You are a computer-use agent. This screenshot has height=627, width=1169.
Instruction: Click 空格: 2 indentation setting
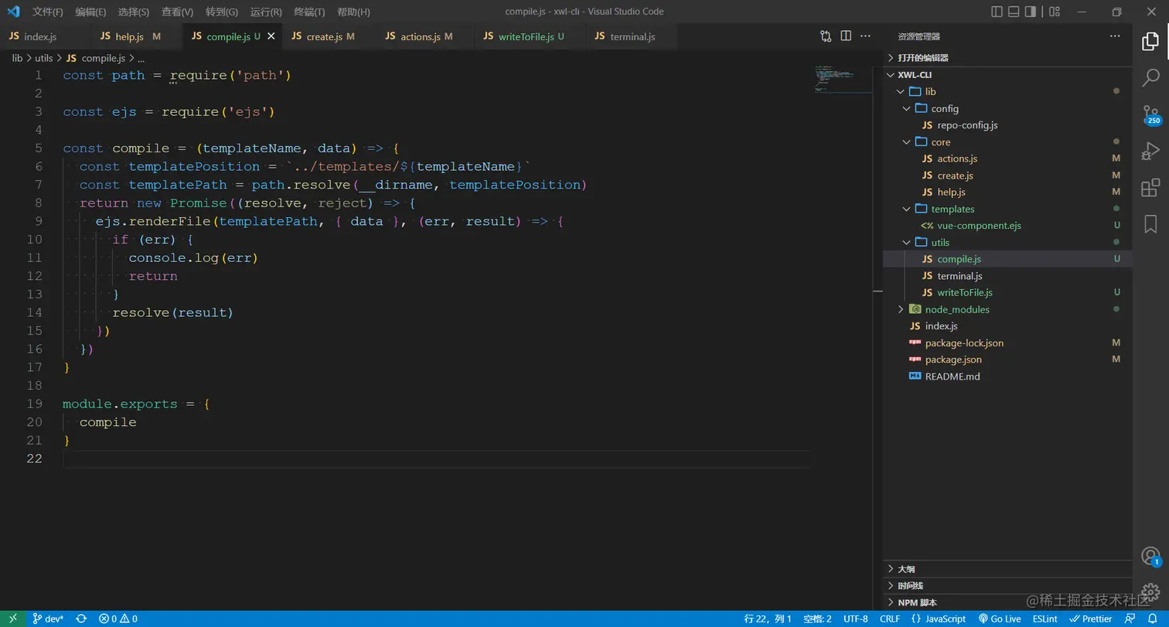(x=817, y=618)
